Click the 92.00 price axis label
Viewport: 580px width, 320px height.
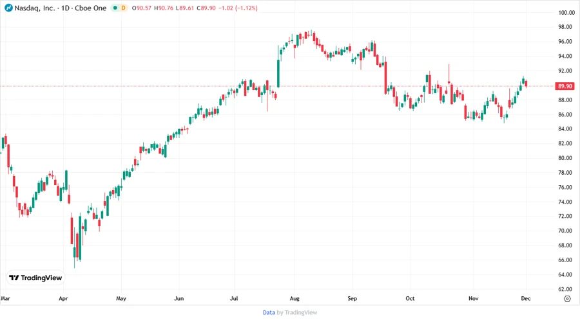click(565, 71)
